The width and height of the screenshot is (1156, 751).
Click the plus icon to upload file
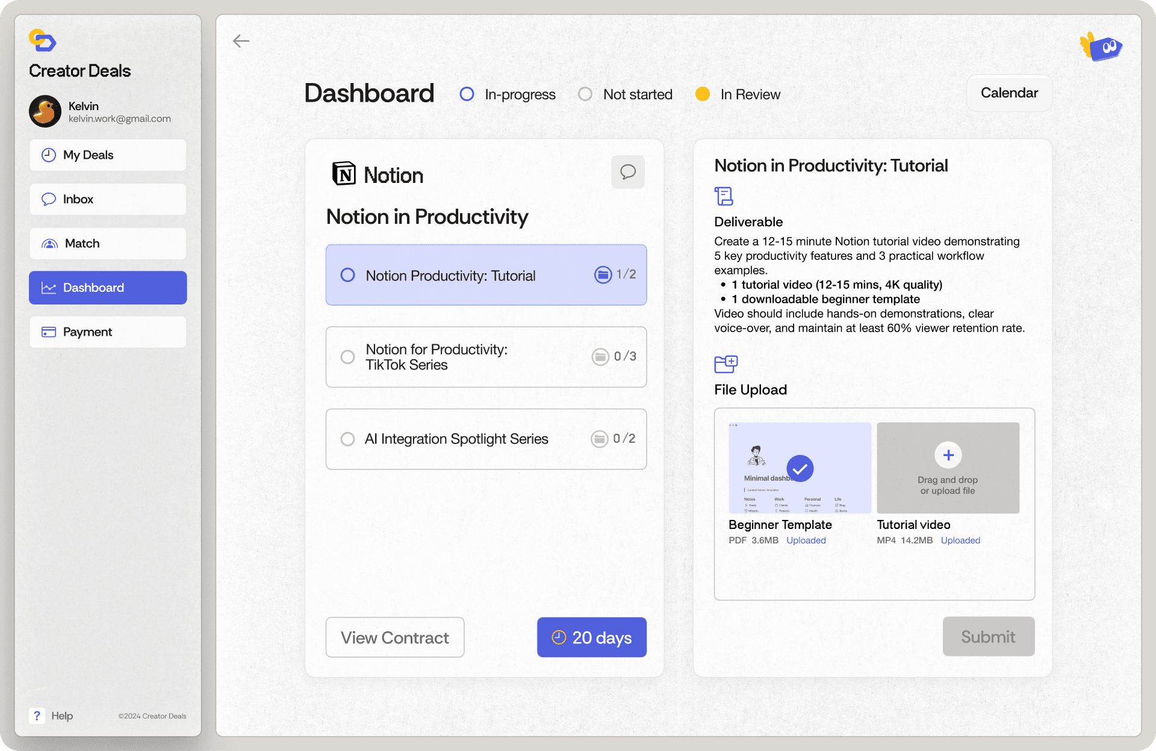[x=948, y=456]
